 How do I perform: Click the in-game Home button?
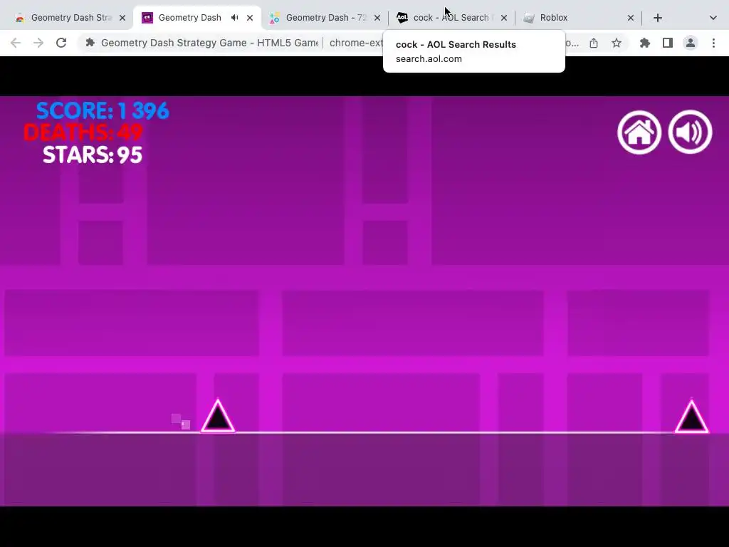[x=639, y=132]
